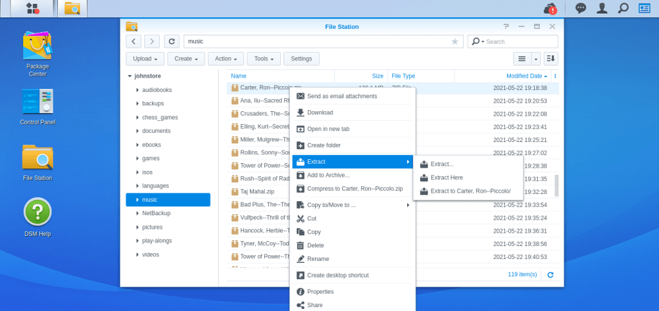Screen dimensions: 659x311
Task: Click the sort order icon in the toolbar
Action: 551,58
